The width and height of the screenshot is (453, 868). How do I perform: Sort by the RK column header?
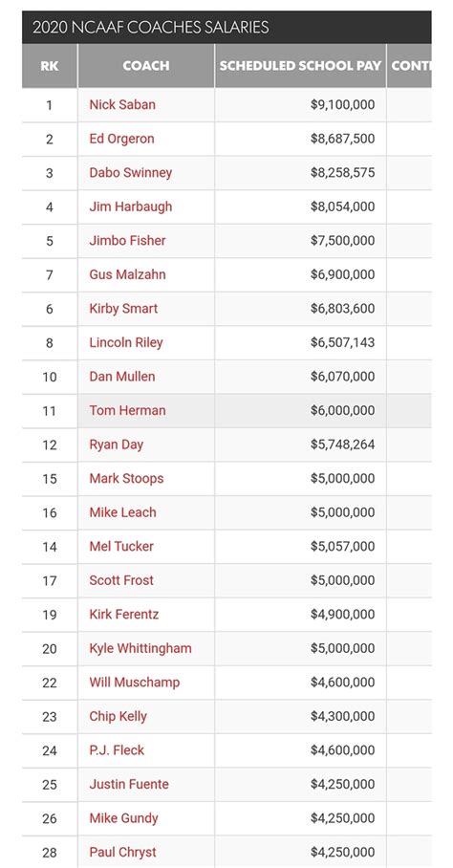point(50,66)
